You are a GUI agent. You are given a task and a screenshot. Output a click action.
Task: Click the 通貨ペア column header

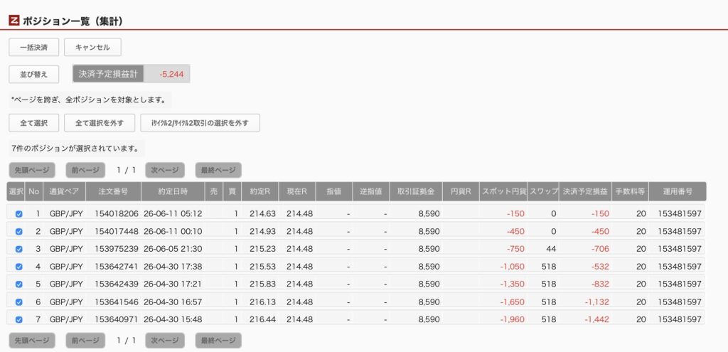pyautogui.click(x=65, y=191)
